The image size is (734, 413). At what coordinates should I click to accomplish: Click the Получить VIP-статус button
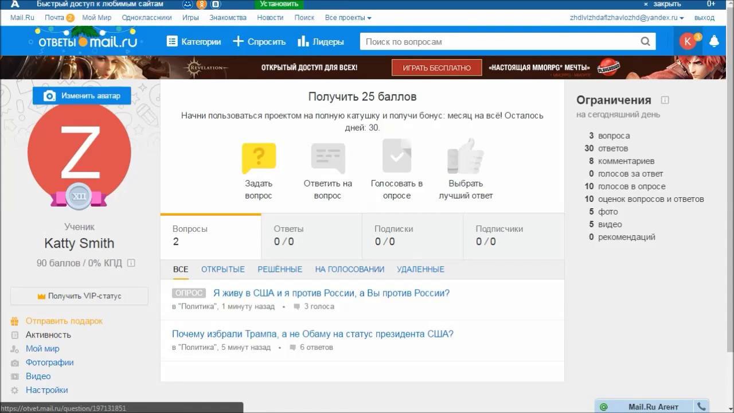click(x=79, y=296)
